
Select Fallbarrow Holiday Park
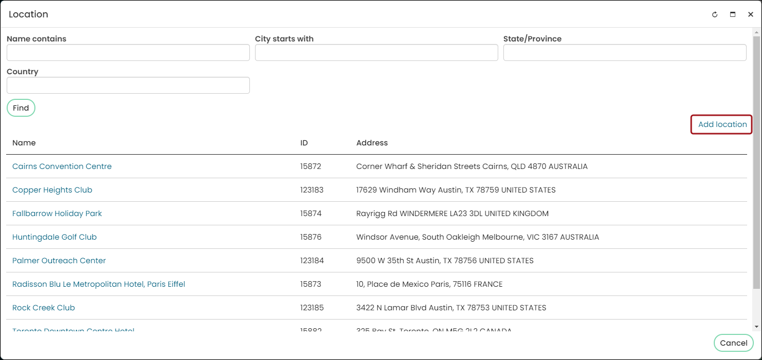(57, 214)
